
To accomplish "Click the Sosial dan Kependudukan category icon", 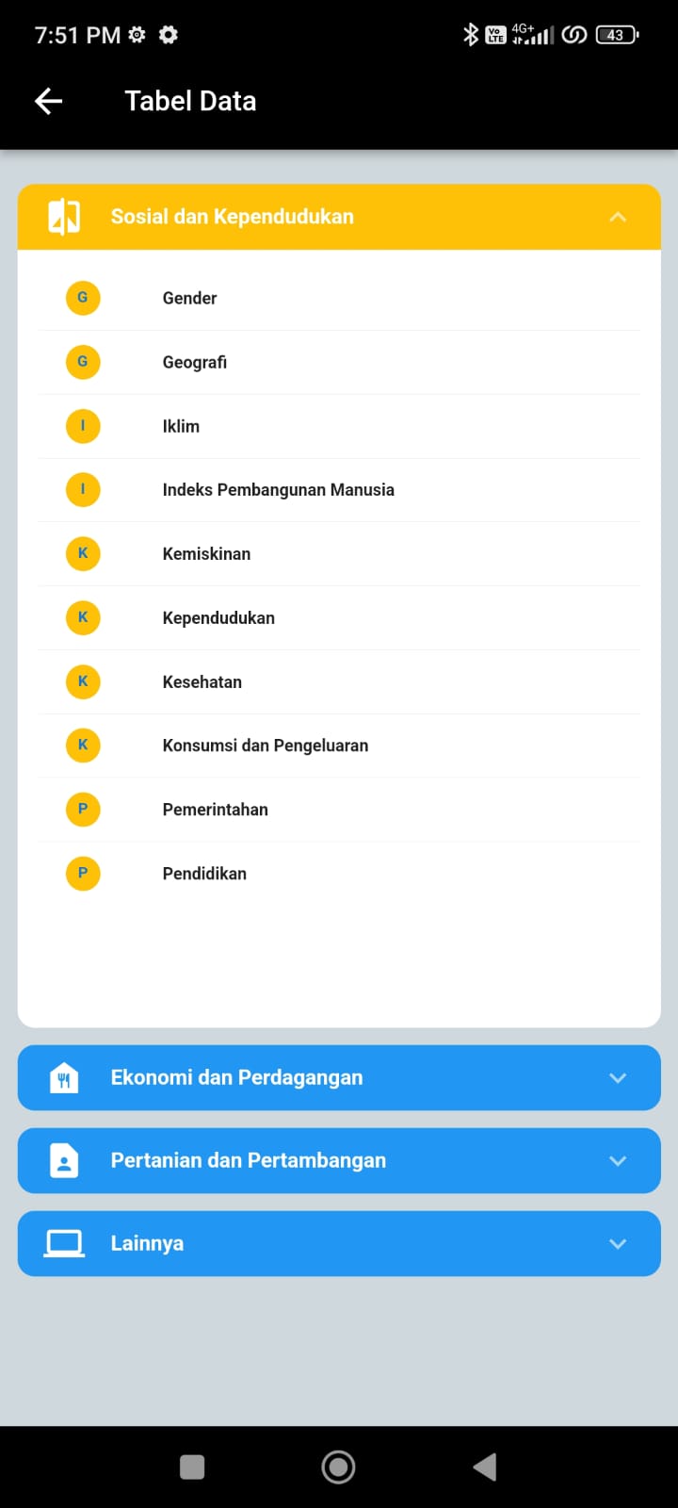I will 64,217.
